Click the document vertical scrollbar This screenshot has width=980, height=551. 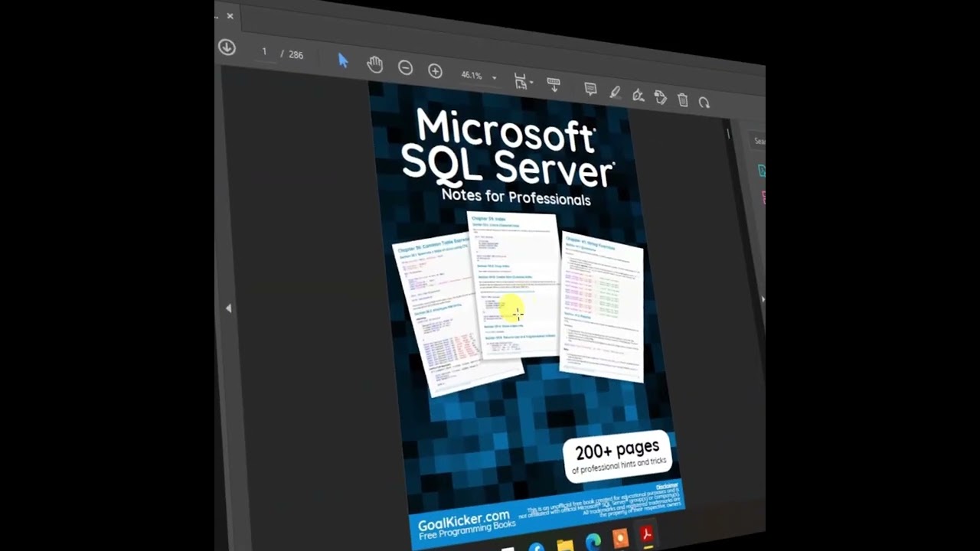pyautogui.click(x=728, y=132)
